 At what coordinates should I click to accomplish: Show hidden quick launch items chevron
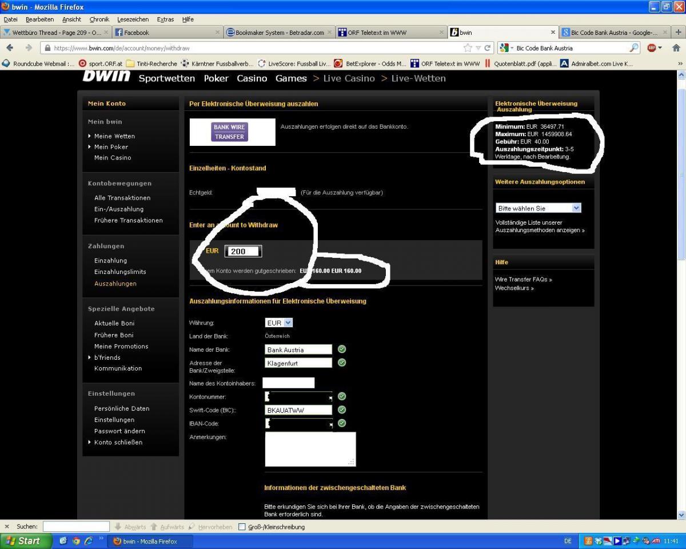pos(101,539)
